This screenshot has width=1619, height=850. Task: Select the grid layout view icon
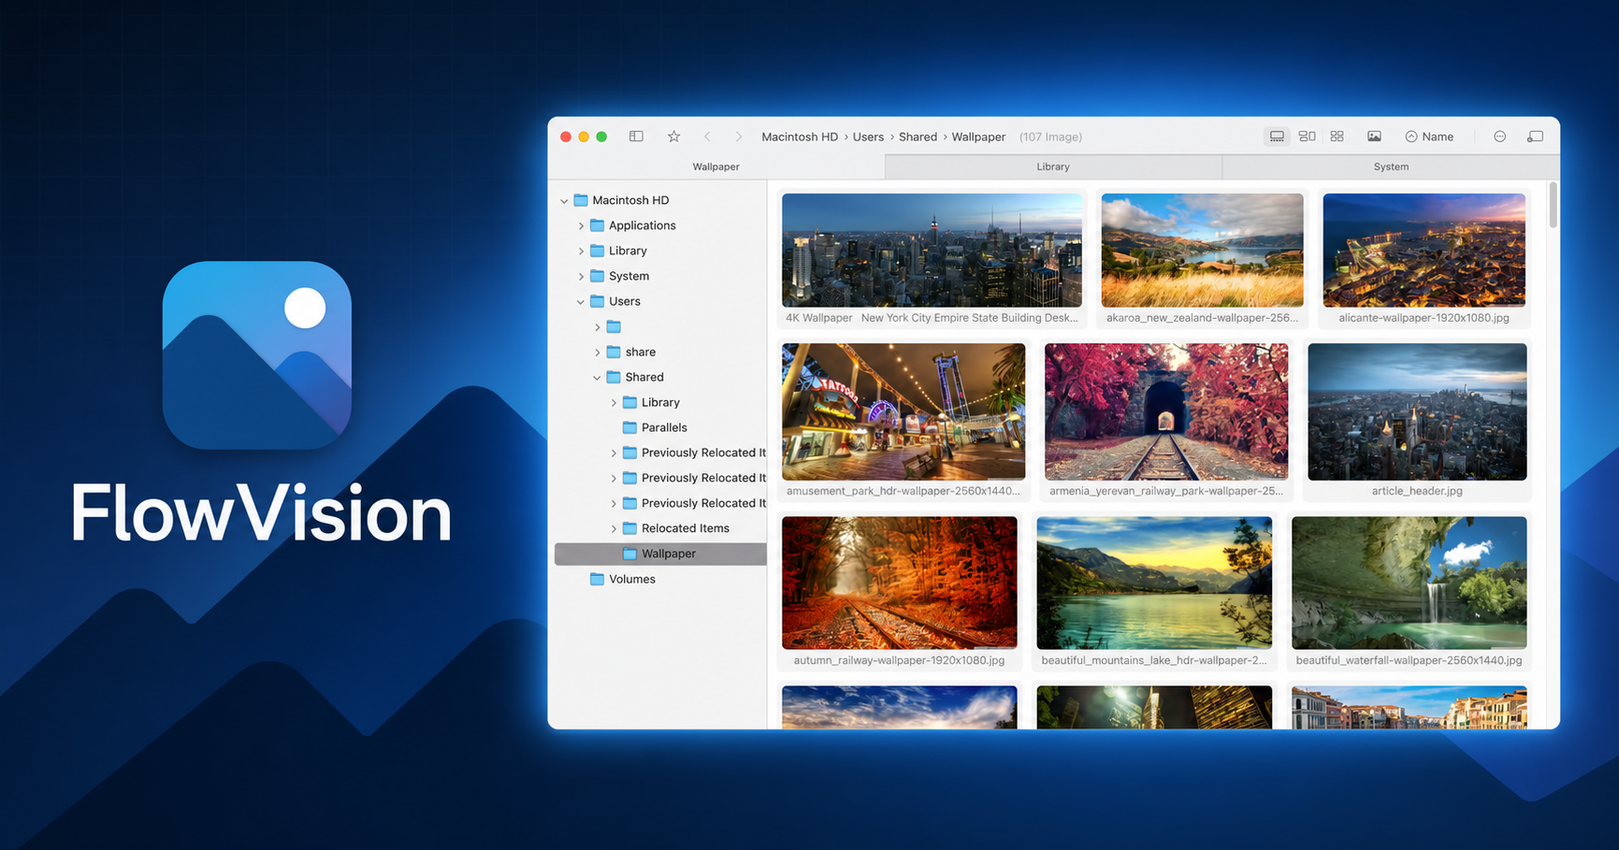click(1337, 137)
